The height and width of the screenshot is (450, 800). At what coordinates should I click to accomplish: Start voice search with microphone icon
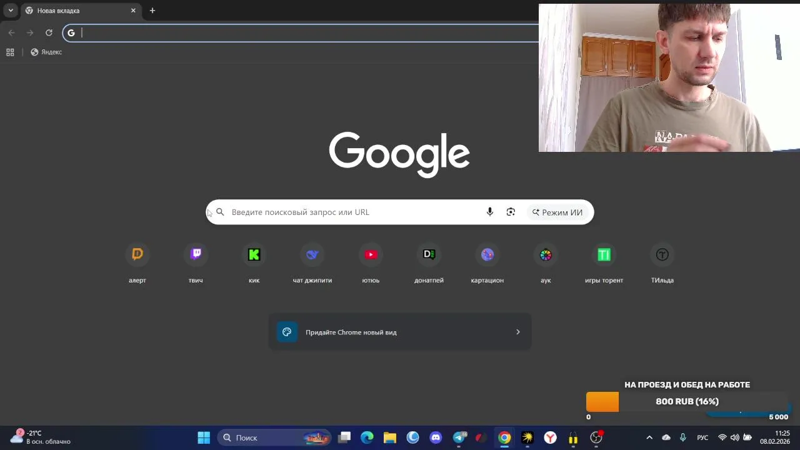click(x=490, y=212)
